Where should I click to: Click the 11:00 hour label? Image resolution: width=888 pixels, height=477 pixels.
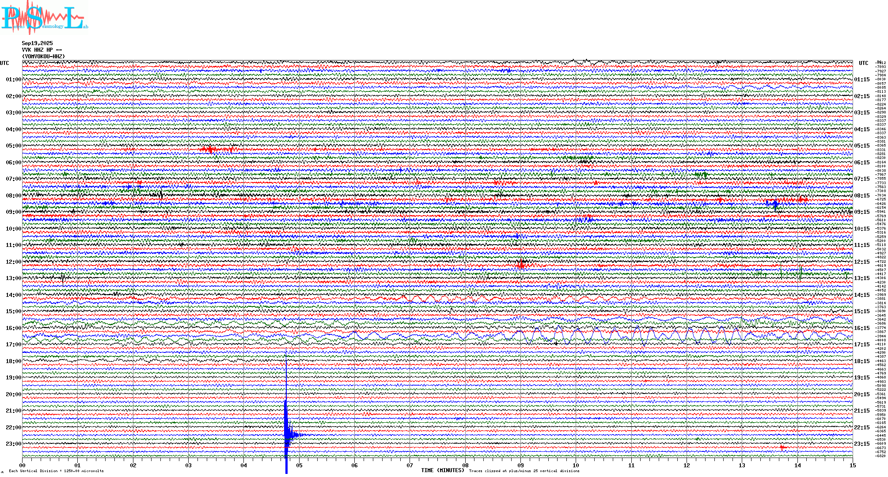coord(13,245)
